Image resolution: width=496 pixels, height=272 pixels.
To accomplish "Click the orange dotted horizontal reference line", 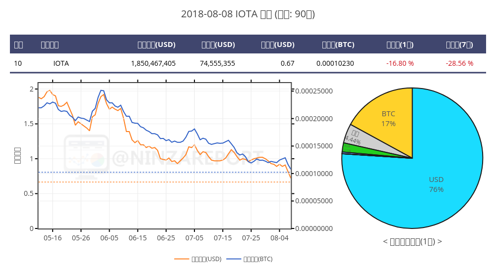I will pos(164,182).
